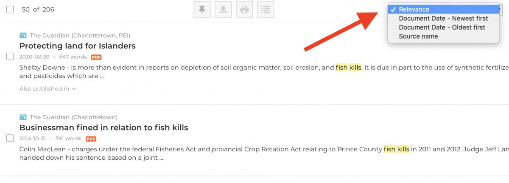Click newspaper icon beside The Guardian (Charlottetown)
Viewport: 509px width, 183px height.
(23, 117)
